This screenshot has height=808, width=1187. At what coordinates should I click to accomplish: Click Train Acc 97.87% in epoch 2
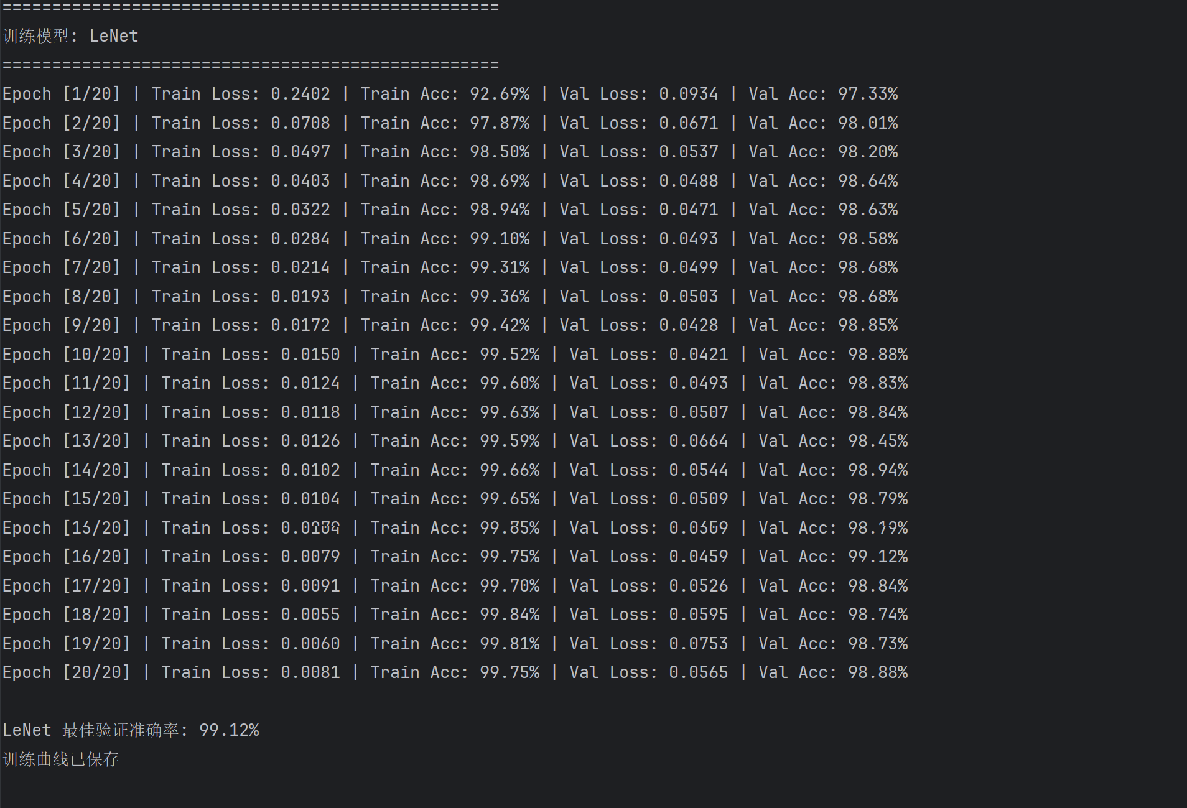point(499,123)
